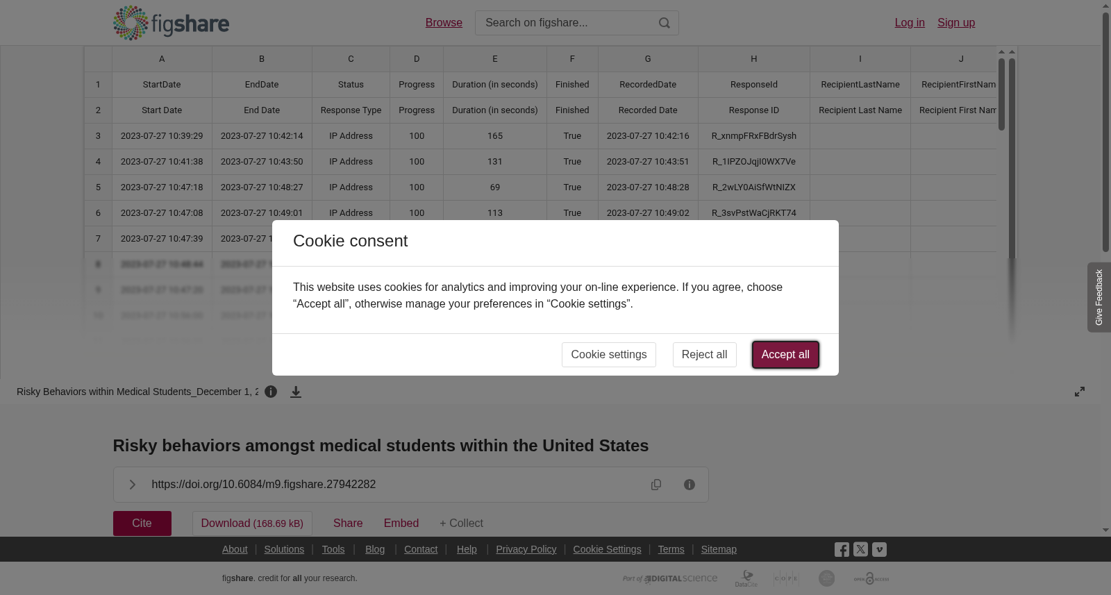Viewport: 1111px width, 595px height.
Task: Open file info icon beside filename
Action: click(271, 392)
